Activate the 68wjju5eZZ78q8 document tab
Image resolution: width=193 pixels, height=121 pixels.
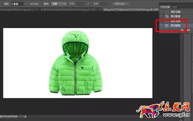coord(130,9)
